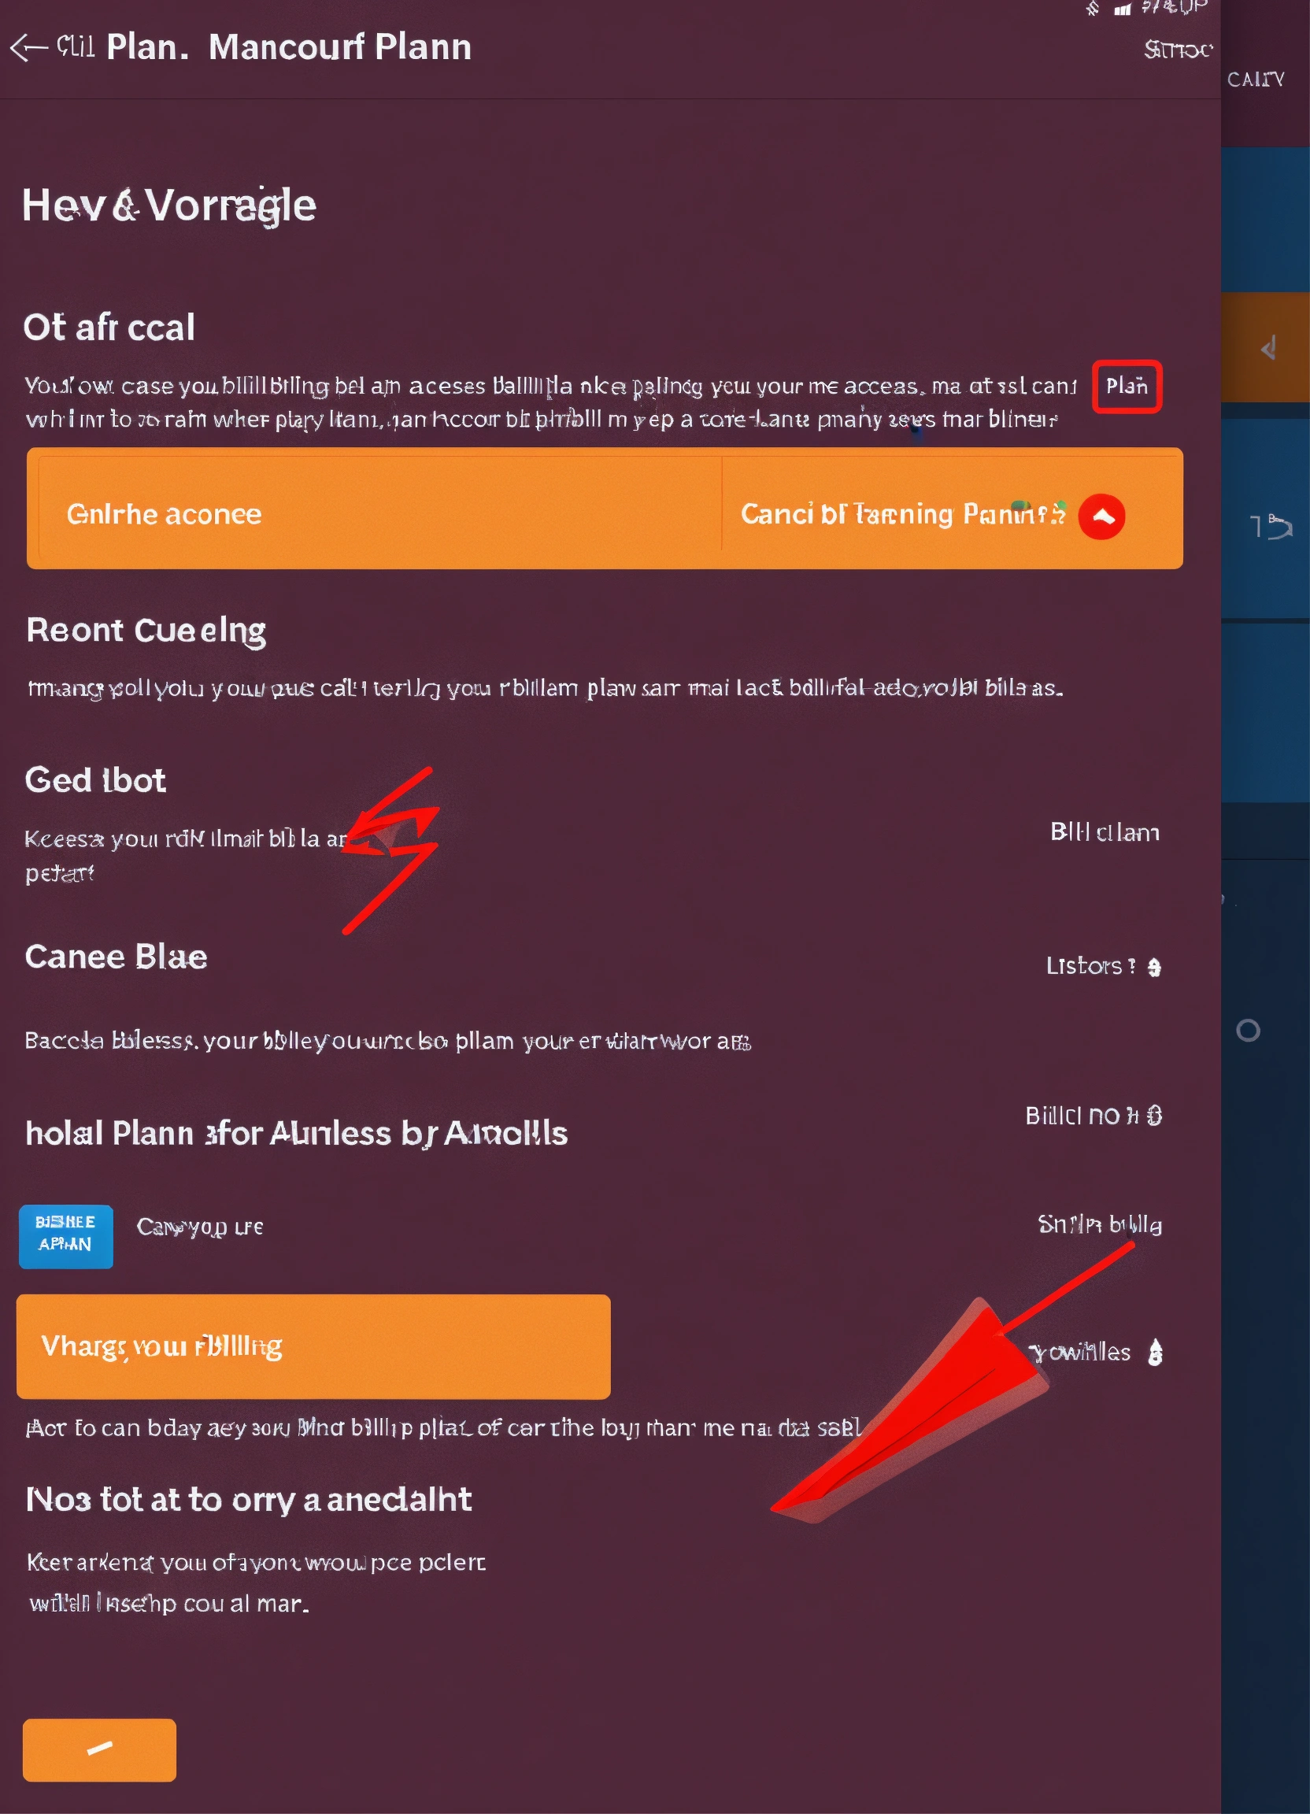Select the blue BISHEE APIAN badge
This screenshot has width=1310, height=1814.
[65, 1236]
